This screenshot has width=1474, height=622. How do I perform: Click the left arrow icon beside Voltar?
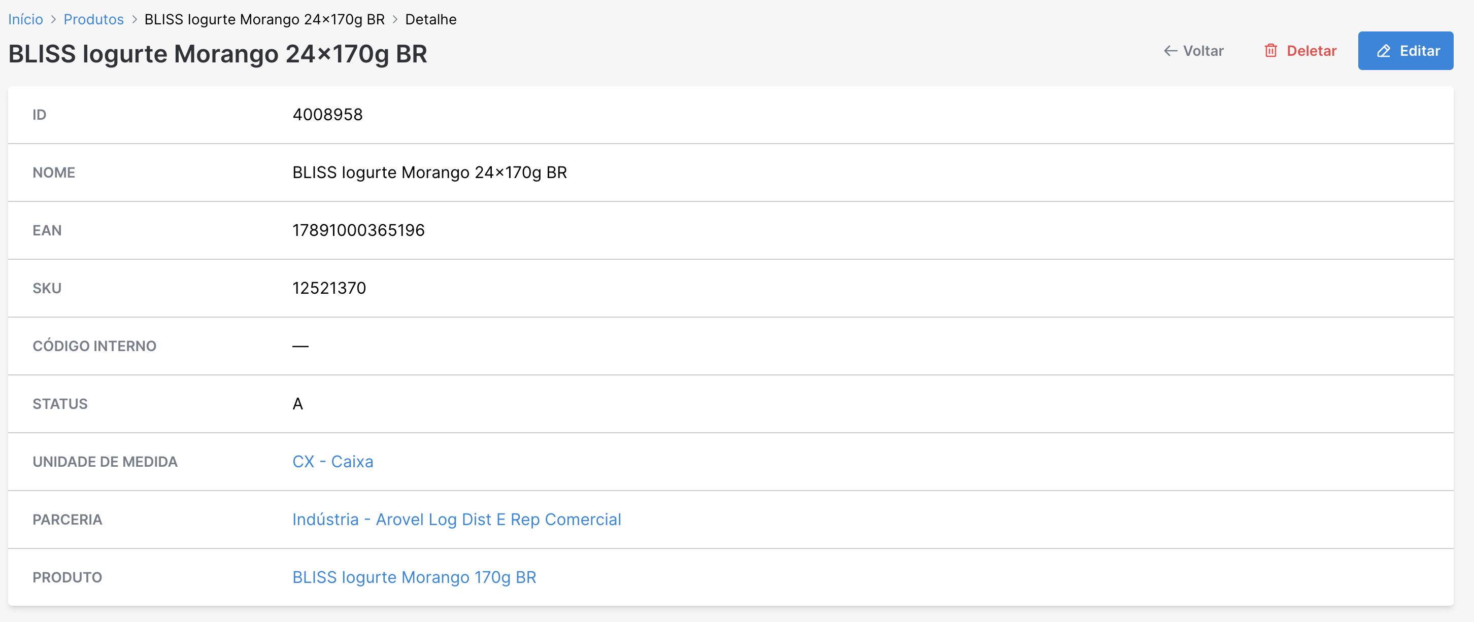click(1170, 51)
